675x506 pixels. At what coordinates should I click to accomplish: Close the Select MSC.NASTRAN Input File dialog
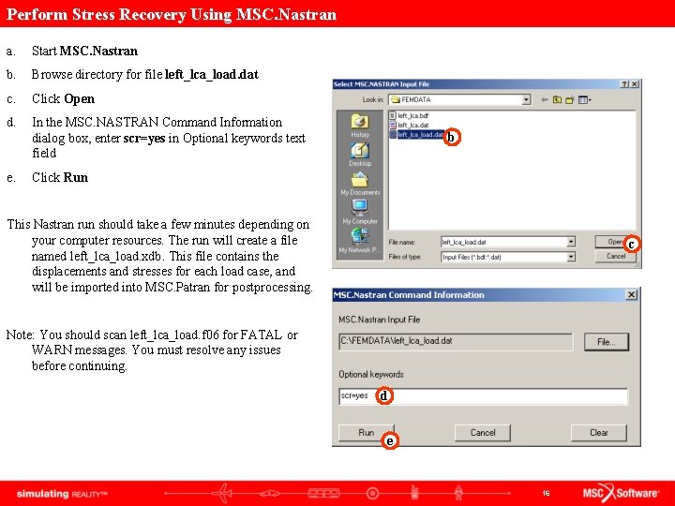pos(634,84)
